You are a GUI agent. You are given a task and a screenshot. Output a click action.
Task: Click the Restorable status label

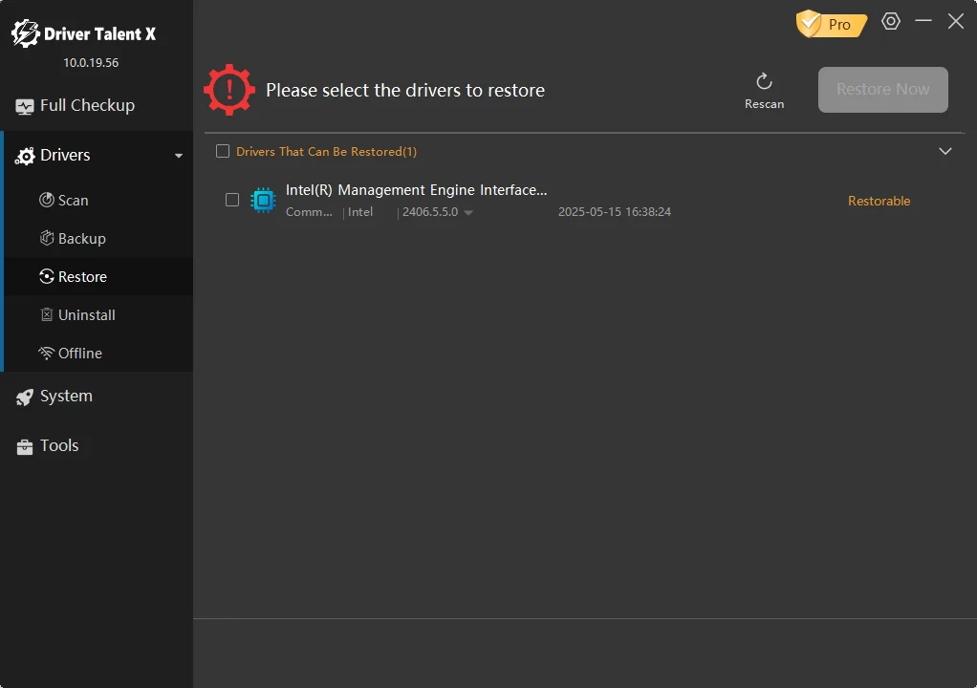pos(879,201)
